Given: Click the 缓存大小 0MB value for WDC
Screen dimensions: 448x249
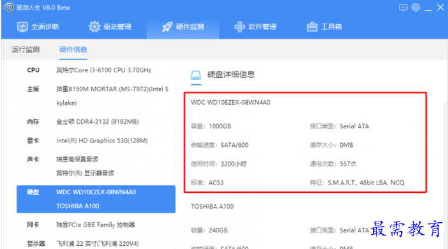Looking at the screenshot, I should (x=347, y=145).
